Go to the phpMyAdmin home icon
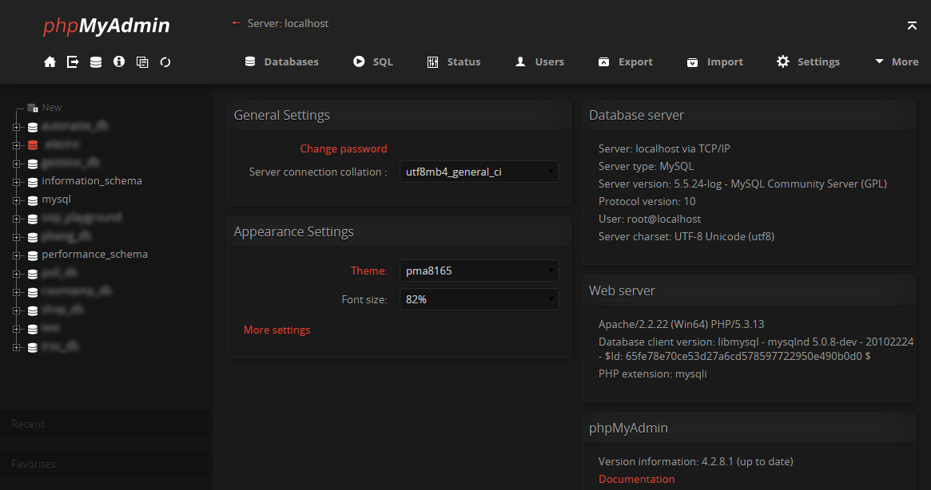This screenshot has width=931, height=490. click(50, 61)
